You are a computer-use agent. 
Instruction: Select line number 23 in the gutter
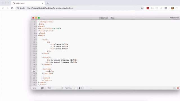click(34, 71)
